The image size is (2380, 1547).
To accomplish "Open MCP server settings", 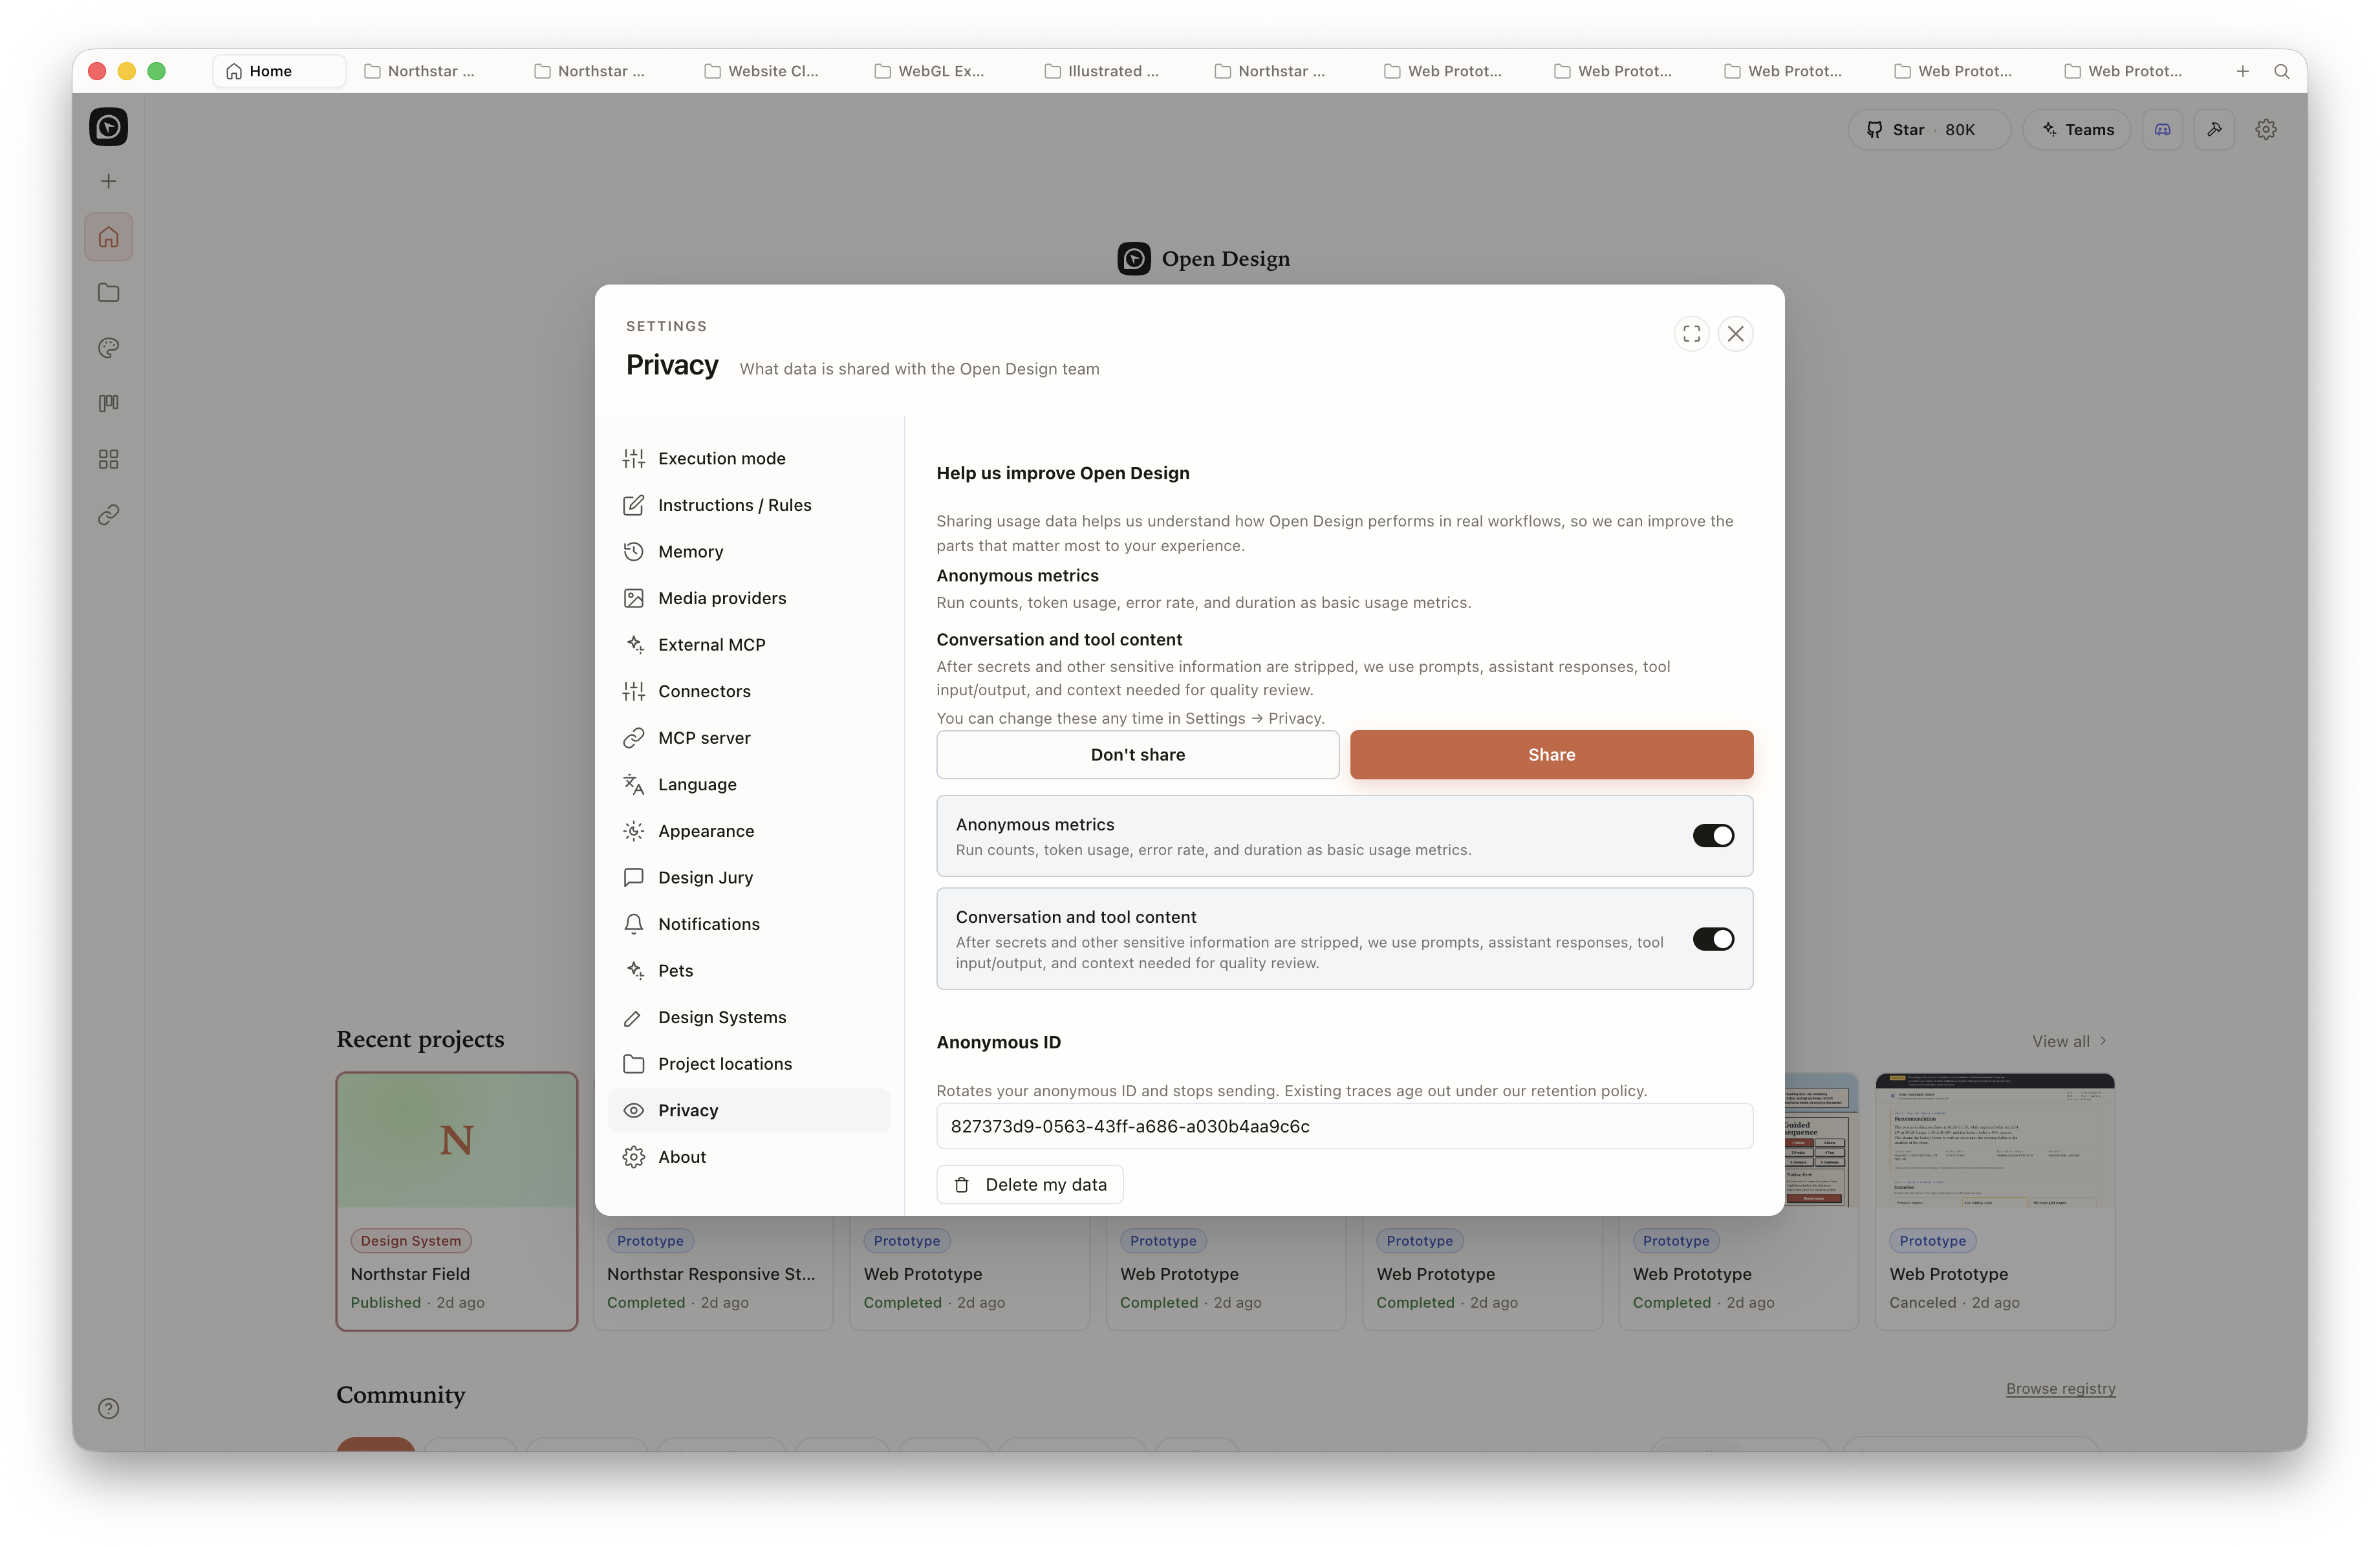I will click(749, 737).
